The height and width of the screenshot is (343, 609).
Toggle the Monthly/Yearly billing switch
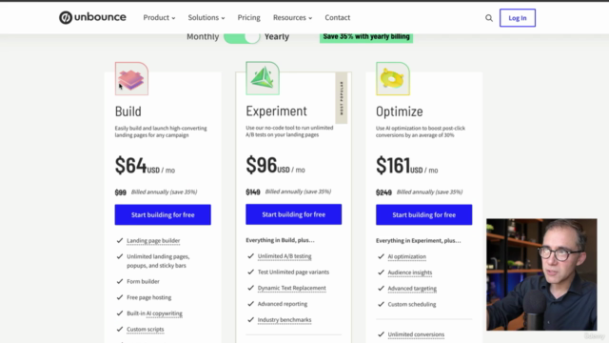[242, 37]
